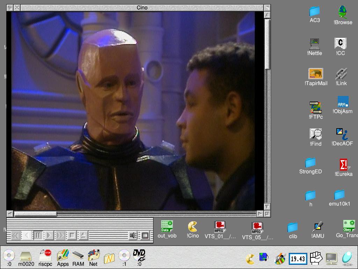Click the Cino window's vertical scrollbar thumb
The image size is (358, 269).
267,44
